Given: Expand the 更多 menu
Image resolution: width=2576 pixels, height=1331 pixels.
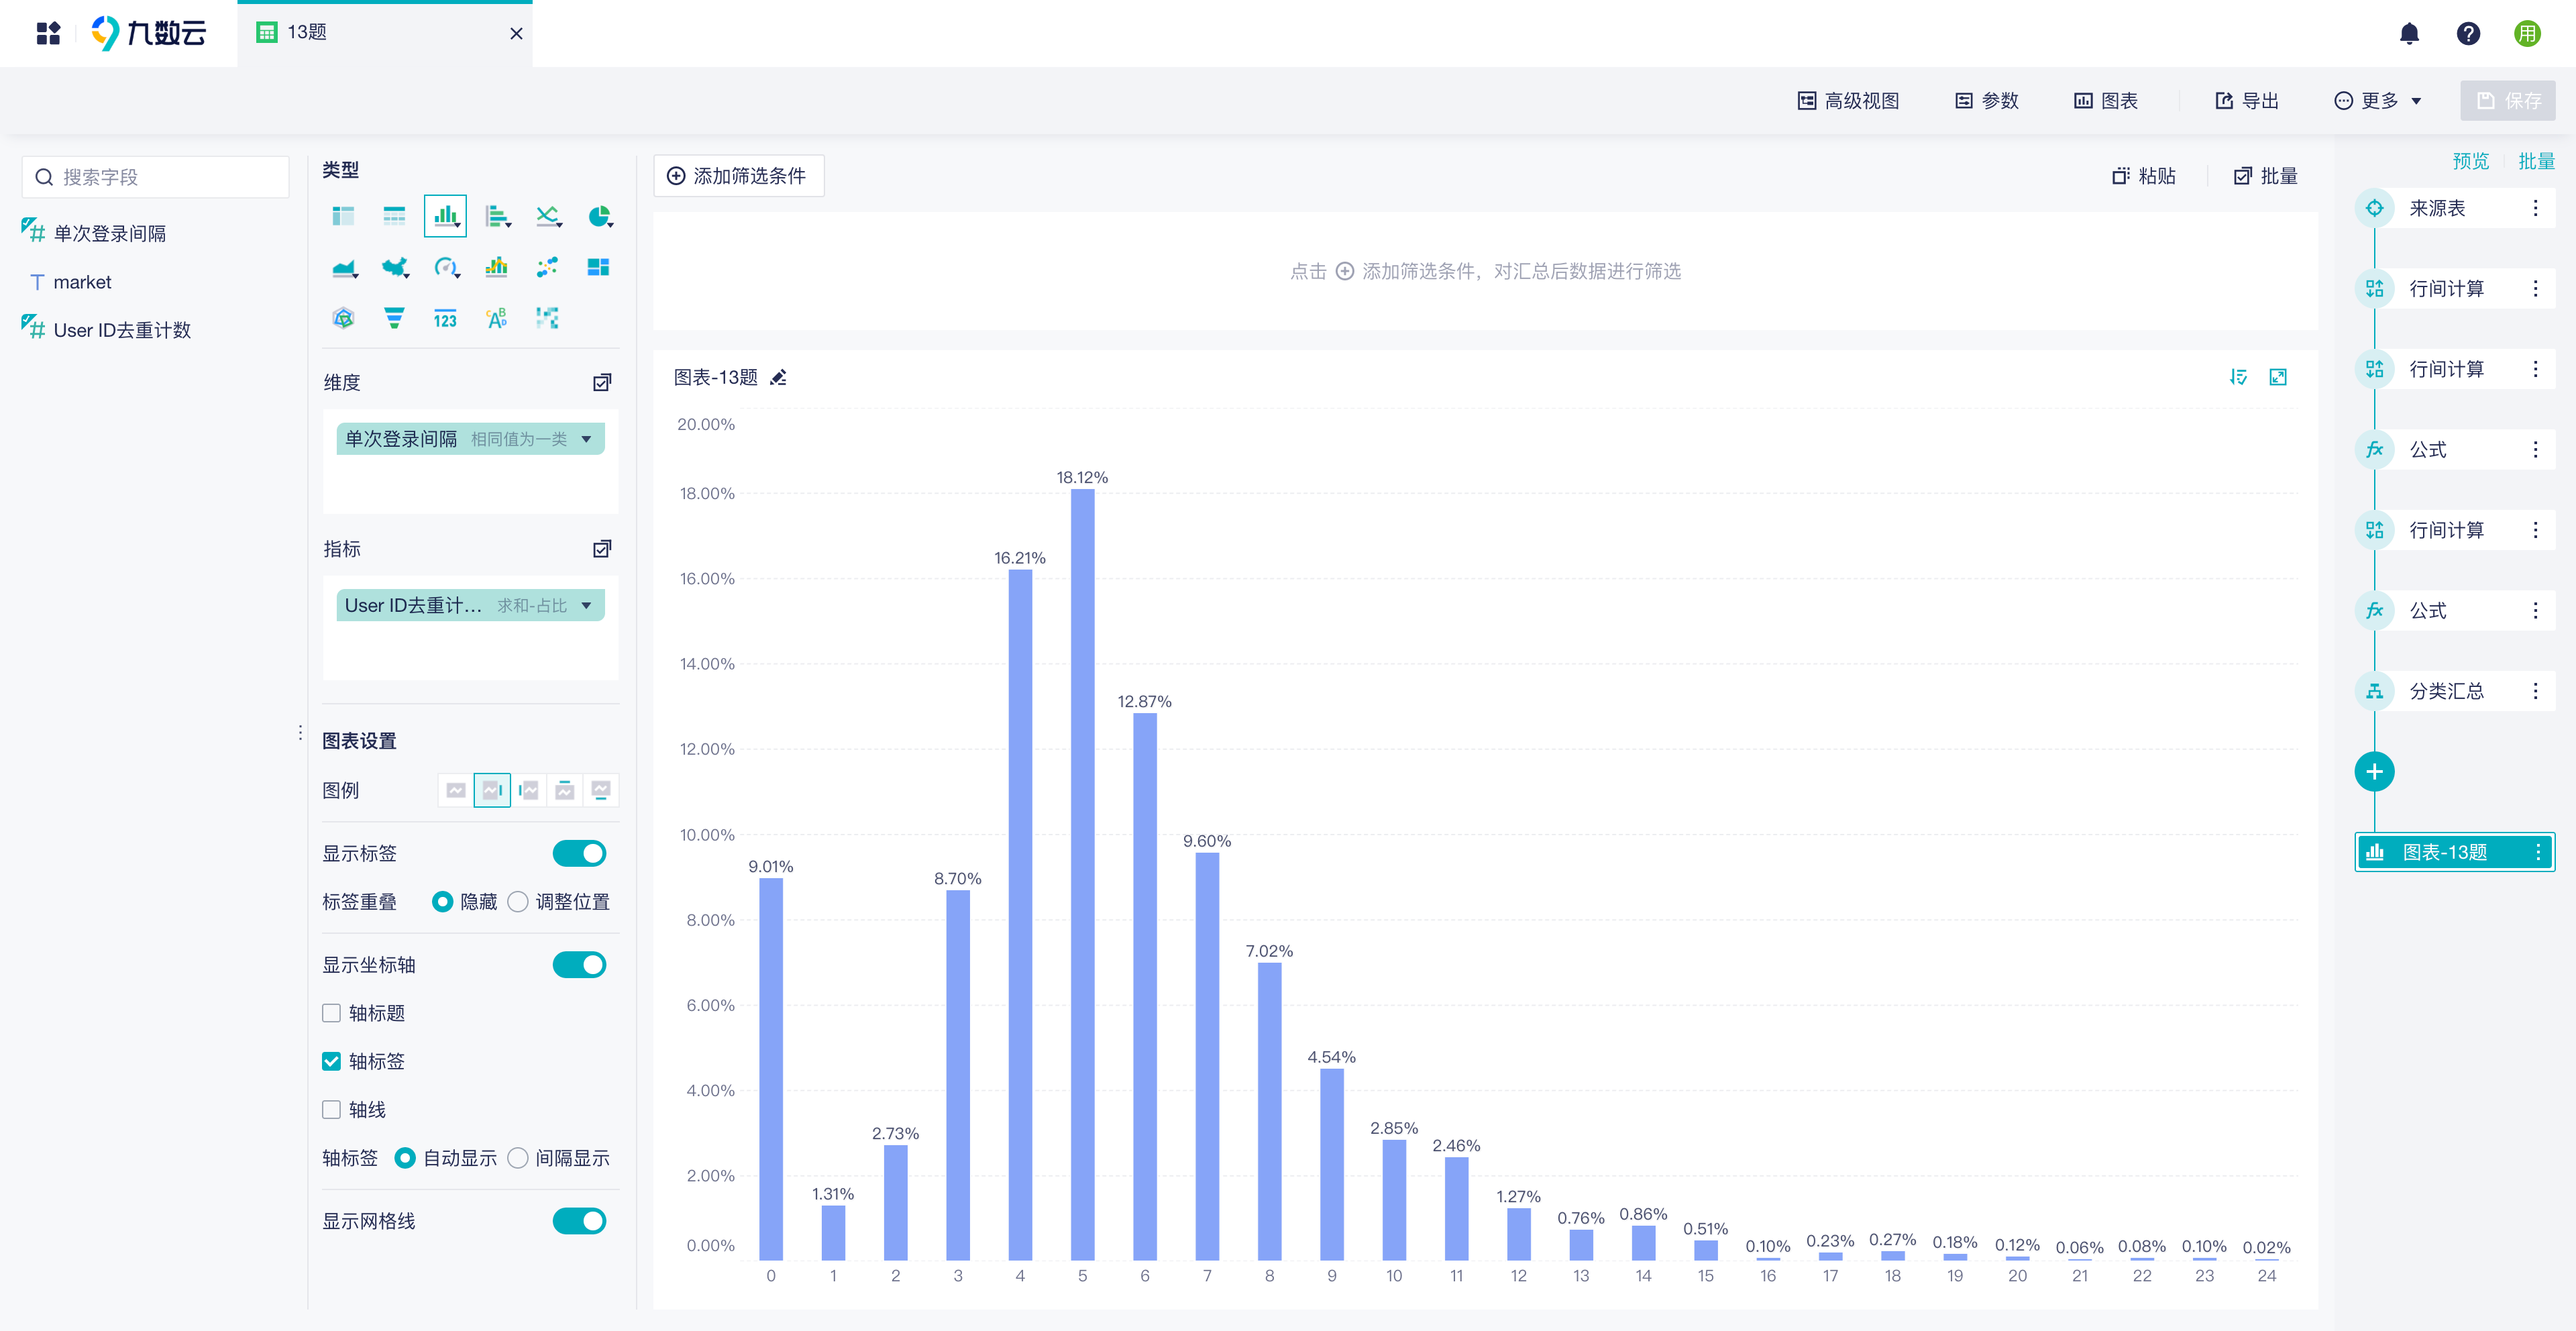Looking at the screenshot, I should [x=2377, y=101].
